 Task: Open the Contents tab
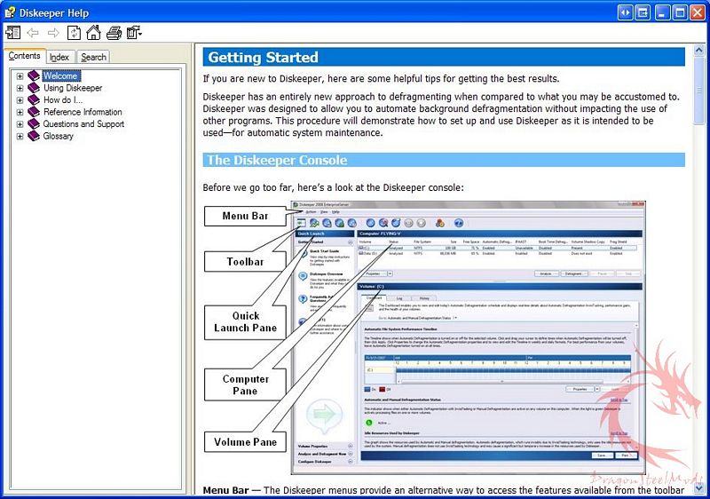(x=24, y=56)
